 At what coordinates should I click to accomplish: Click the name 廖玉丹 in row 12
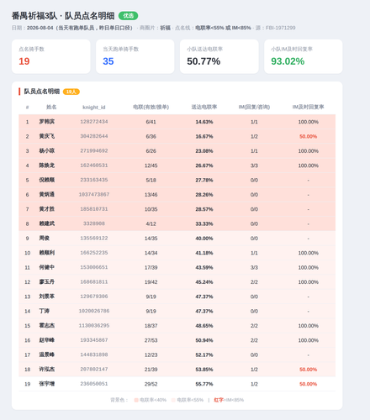47,282
